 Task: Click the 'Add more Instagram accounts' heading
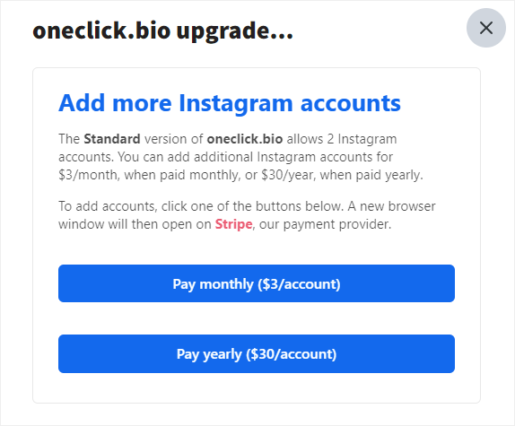pos(230,103)
